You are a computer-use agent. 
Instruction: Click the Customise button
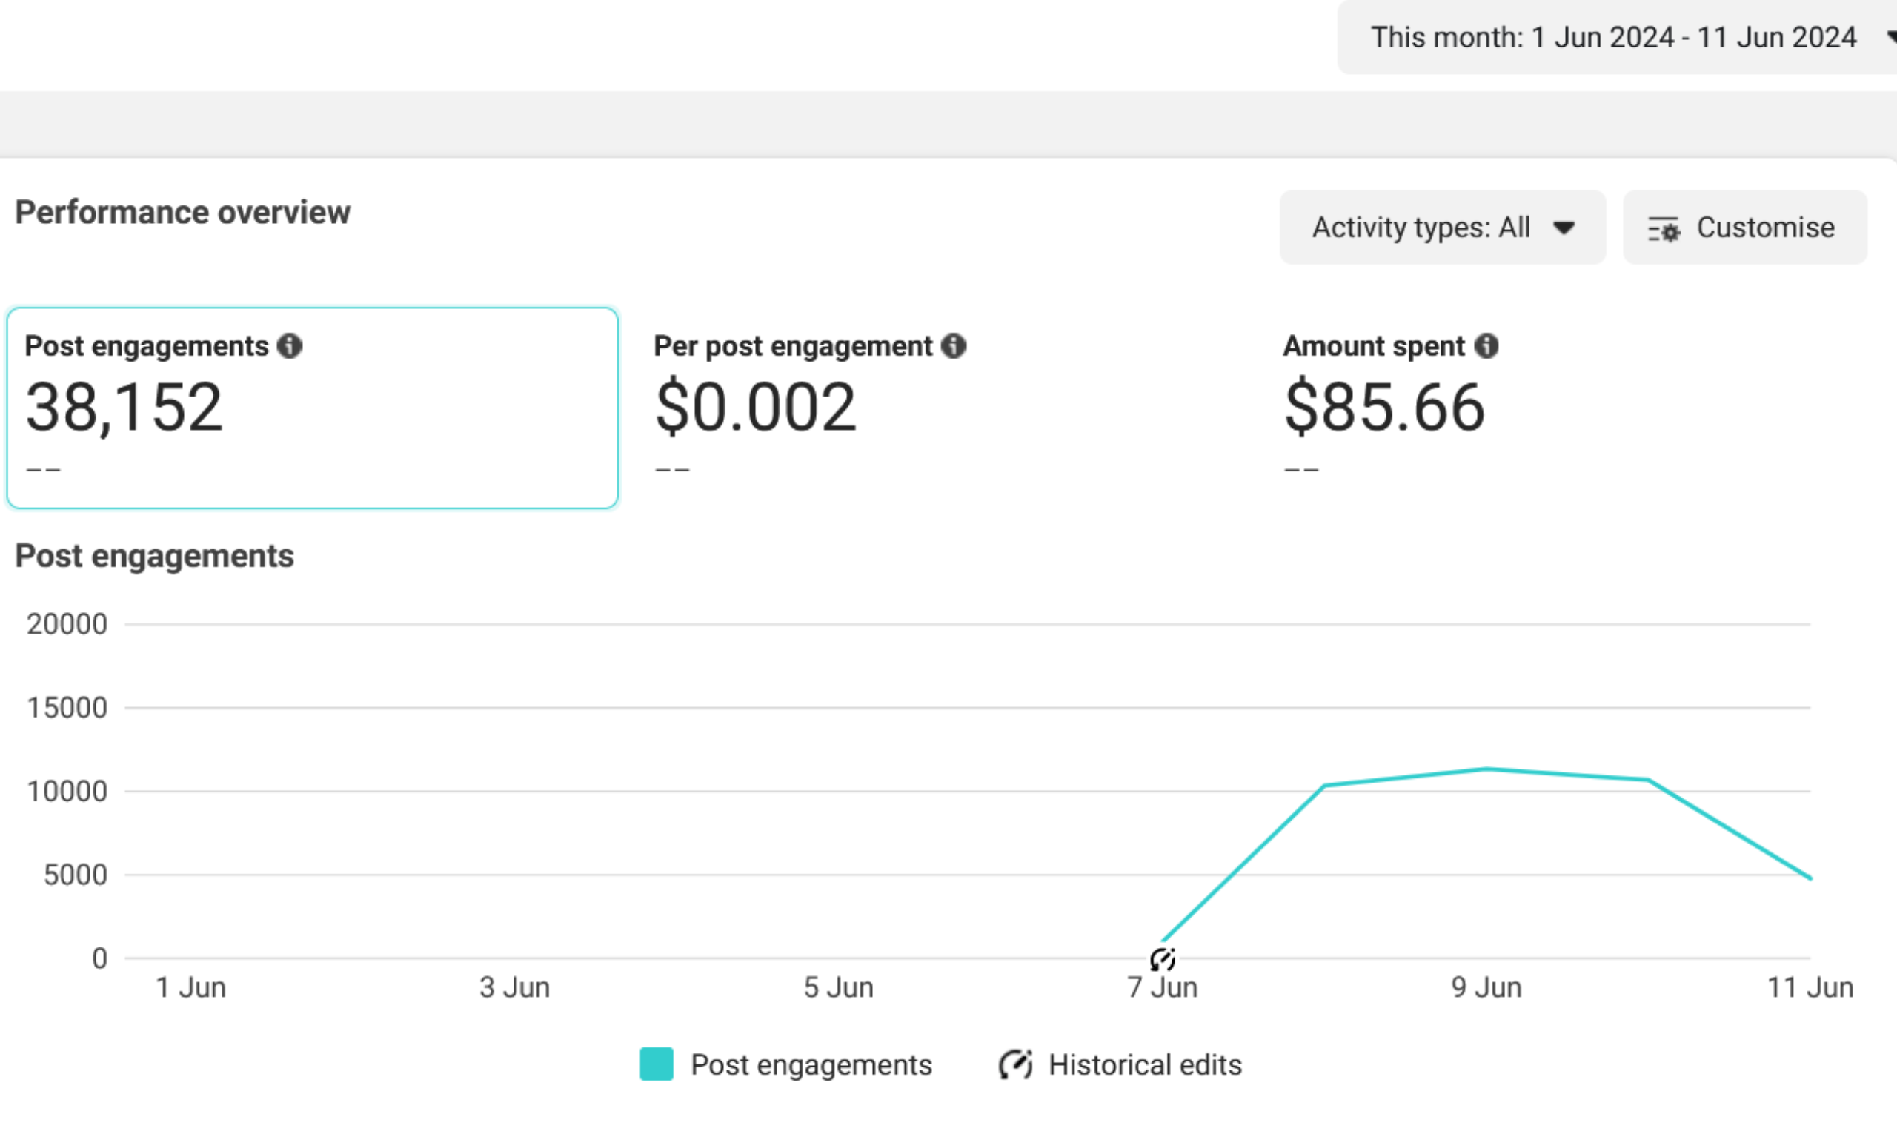[x=1745, y=228]
